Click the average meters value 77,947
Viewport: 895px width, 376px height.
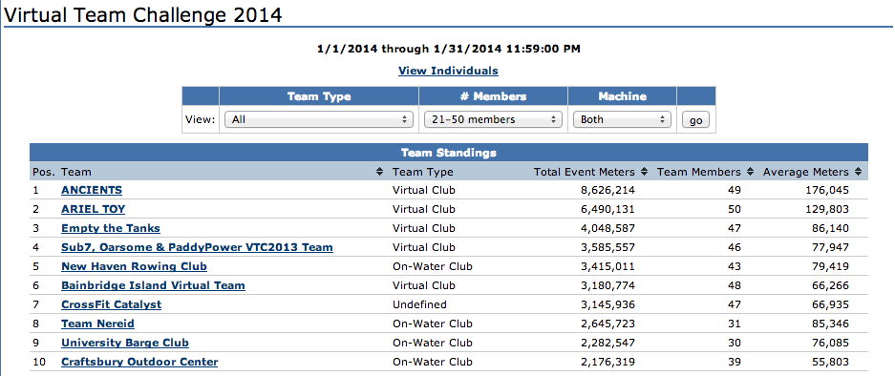[831, 247]
